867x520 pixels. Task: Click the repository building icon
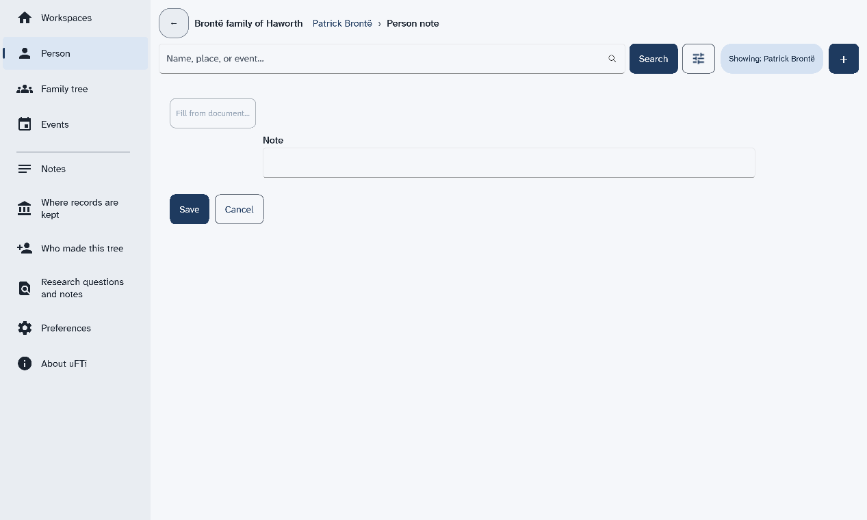pyautogui.click(x=25, y=208)
